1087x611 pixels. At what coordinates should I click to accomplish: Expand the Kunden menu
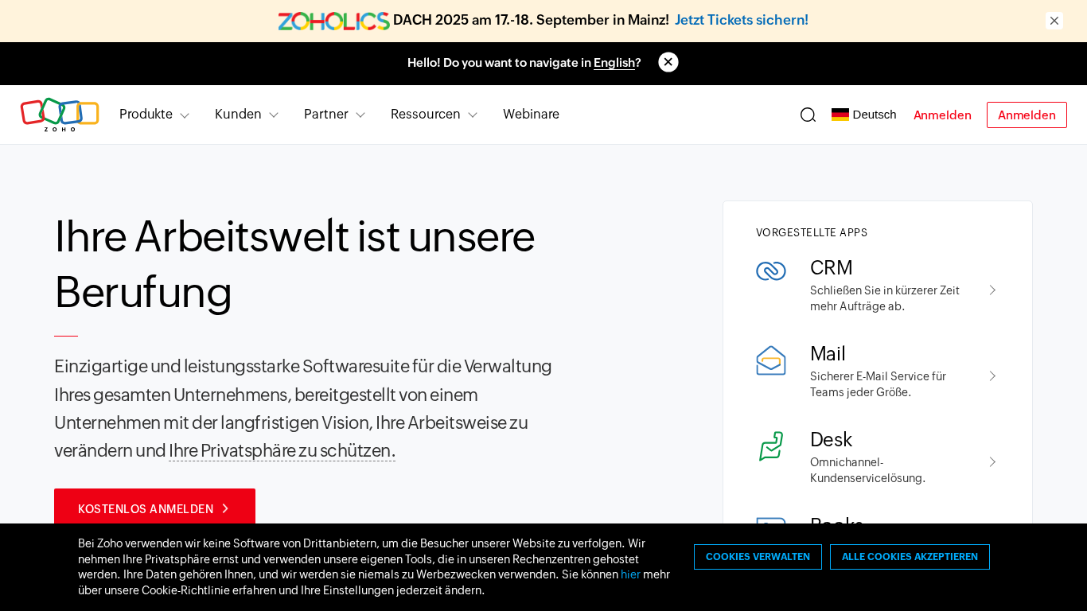point(247,115)
